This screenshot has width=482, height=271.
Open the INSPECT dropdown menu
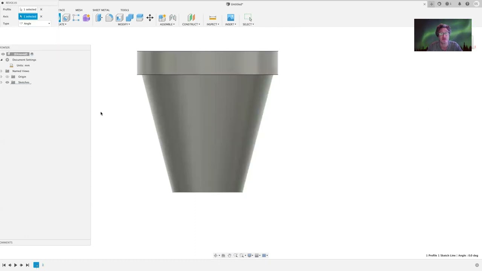click(x=213, y=24)
